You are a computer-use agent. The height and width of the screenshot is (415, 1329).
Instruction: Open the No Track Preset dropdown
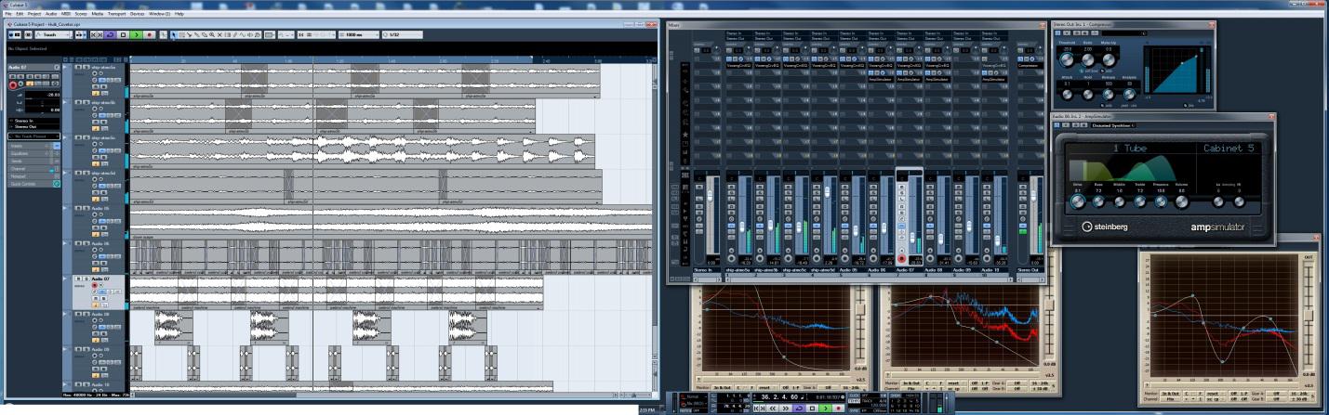point(33,136)
